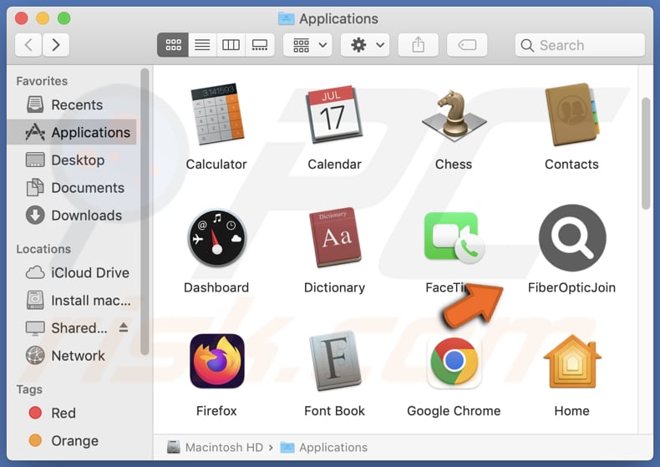Click the Edit Tags toolbar button

(467, 44)
